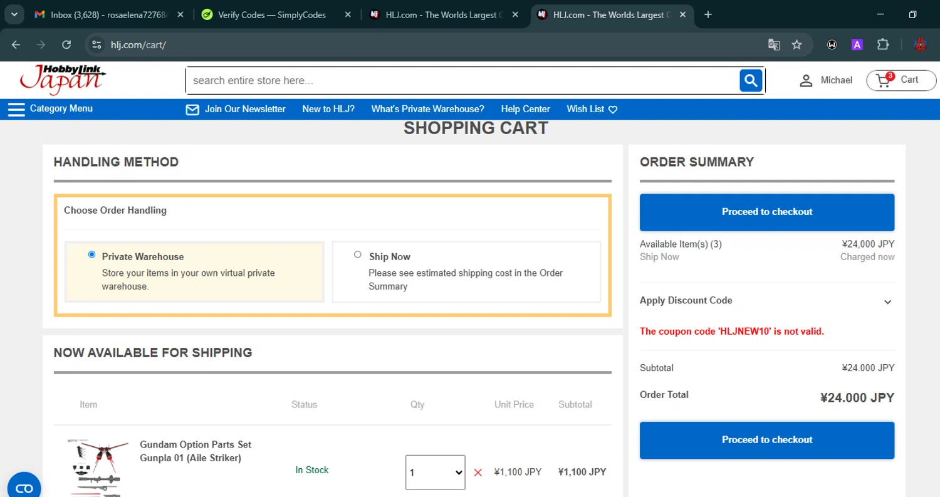Click the newsletter envelope icon
Image resolution: width=940 pixels, height=497 pixels.
click(192, 110)
